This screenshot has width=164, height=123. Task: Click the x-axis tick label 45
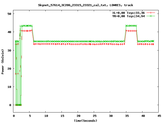[x=159, y=116]
